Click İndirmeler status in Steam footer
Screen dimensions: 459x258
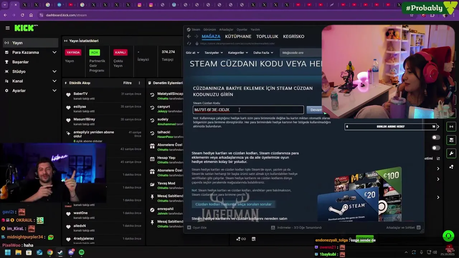(296, 228)
